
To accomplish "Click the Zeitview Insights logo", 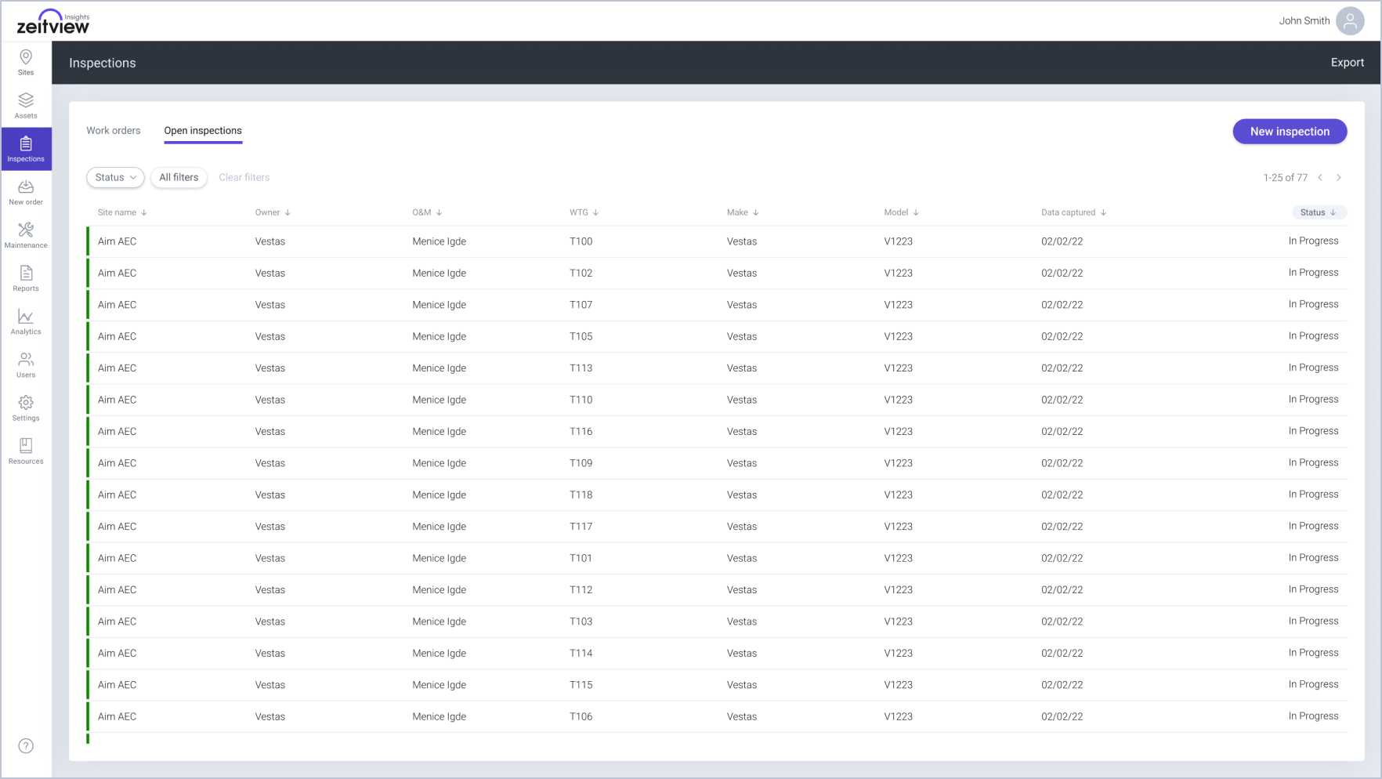I will click(x=53, y=22).
